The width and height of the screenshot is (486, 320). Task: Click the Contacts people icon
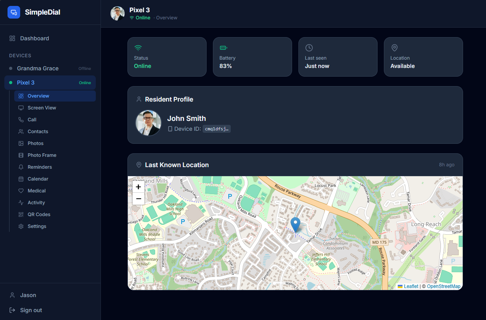(21, 132)
